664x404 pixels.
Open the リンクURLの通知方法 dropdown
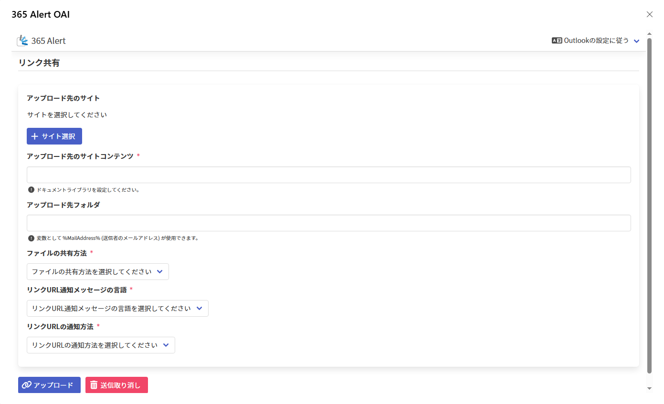tap(101, 345)
